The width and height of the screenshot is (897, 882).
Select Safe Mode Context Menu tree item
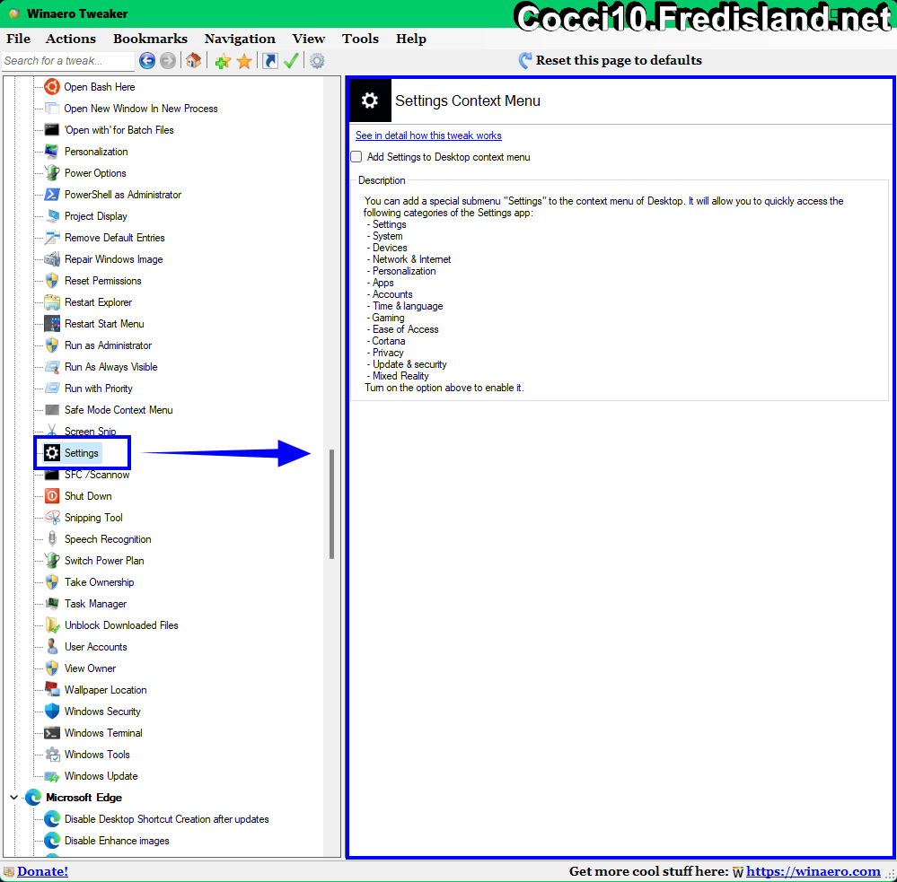pyautogui.click(x=119, y=410)
